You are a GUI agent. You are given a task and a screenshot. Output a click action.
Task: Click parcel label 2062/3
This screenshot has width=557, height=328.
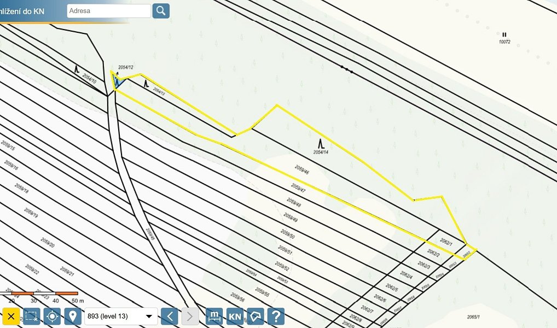click(x=424, y=265)
